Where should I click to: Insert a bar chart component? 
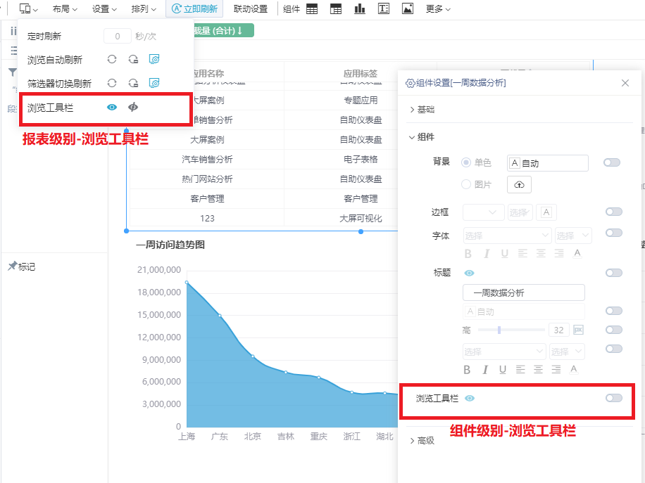360,8
